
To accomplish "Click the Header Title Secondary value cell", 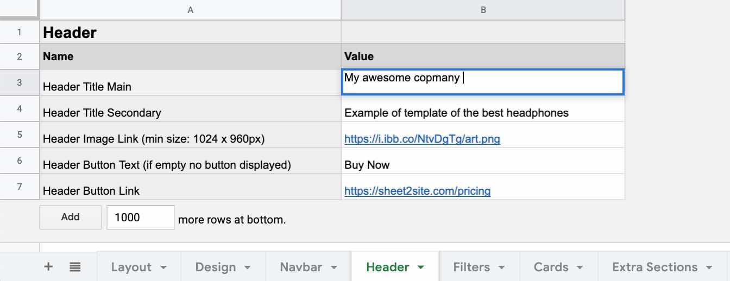I will tap(483, 113).
